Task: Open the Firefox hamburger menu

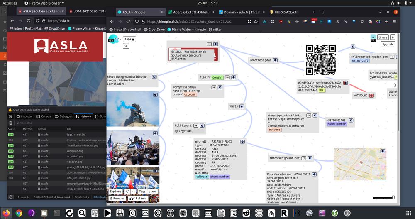Action: click(394, 22)
